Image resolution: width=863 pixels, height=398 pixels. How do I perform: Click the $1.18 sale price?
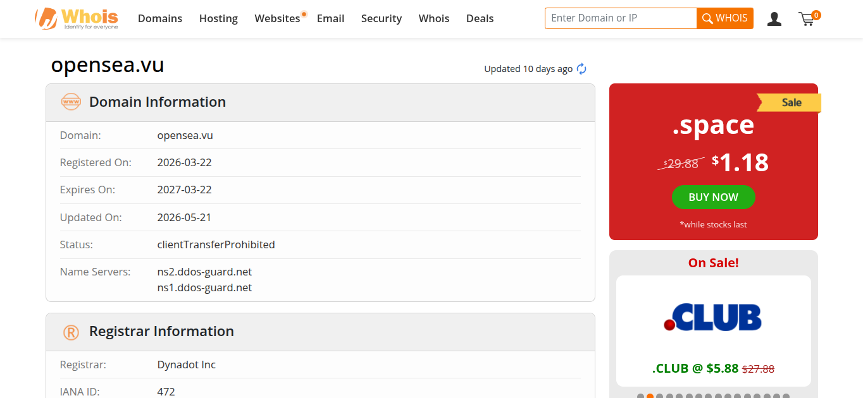click(x=740, y=163)
